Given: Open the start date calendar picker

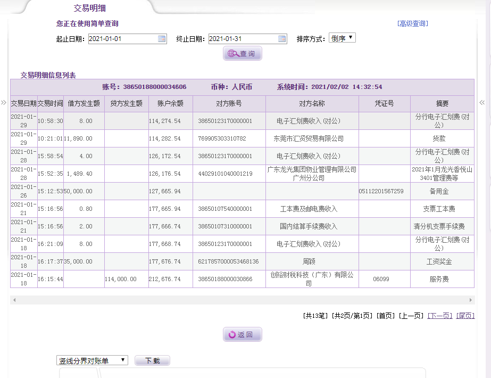Looking at the screenshot, I should pyautogui.click(x=162, y=39).
